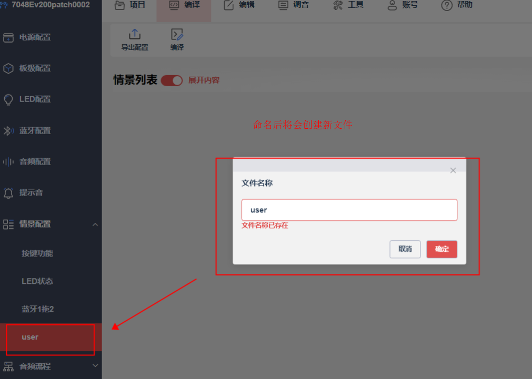Toggle the 展开内容 switch

click(172, 80)
